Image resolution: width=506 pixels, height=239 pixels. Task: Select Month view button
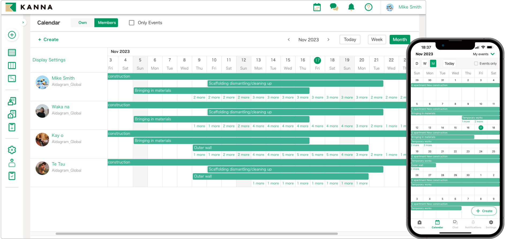pos(400,40)
